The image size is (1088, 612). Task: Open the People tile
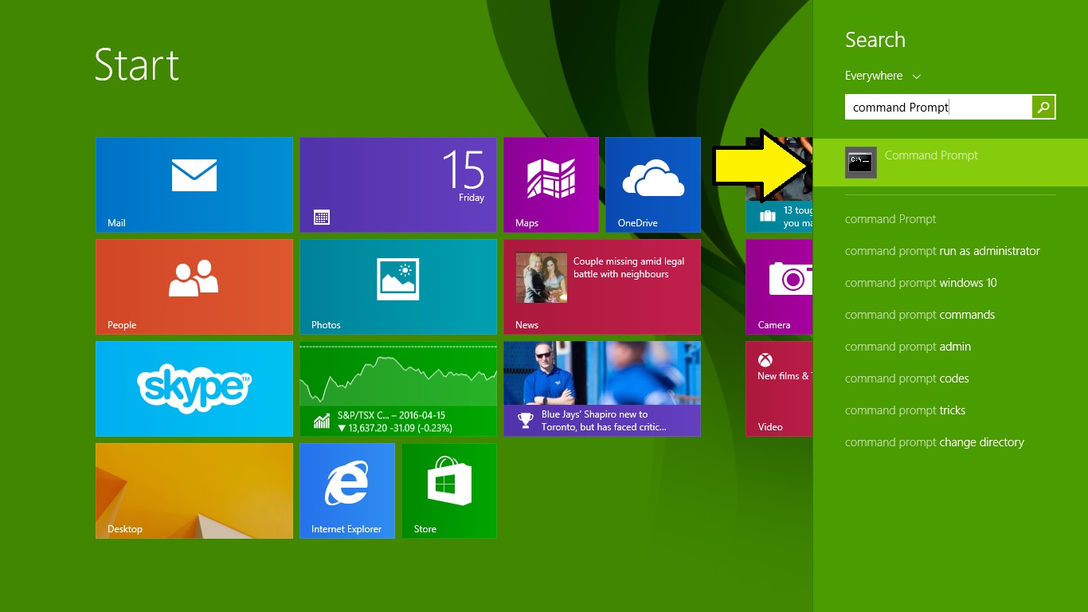point(194,287)
